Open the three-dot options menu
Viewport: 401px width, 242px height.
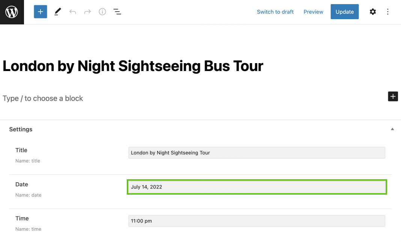(x=388, y=12)
